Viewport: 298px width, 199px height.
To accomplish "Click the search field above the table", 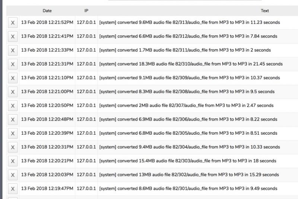I will [x=184, y=1].
